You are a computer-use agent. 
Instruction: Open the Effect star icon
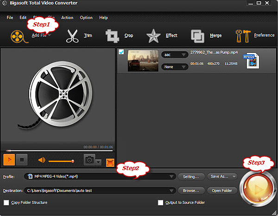(153, 36)
